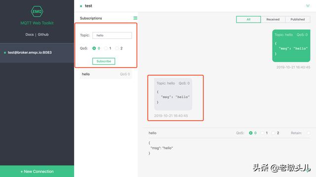Open the Subscriptions list menu icon
Viewport: 316px width, 177px height.
pos(135,18)
